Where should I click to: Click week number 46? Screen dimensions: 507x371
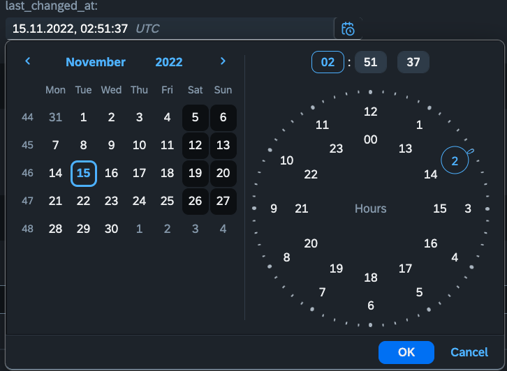tap(27, 173)
